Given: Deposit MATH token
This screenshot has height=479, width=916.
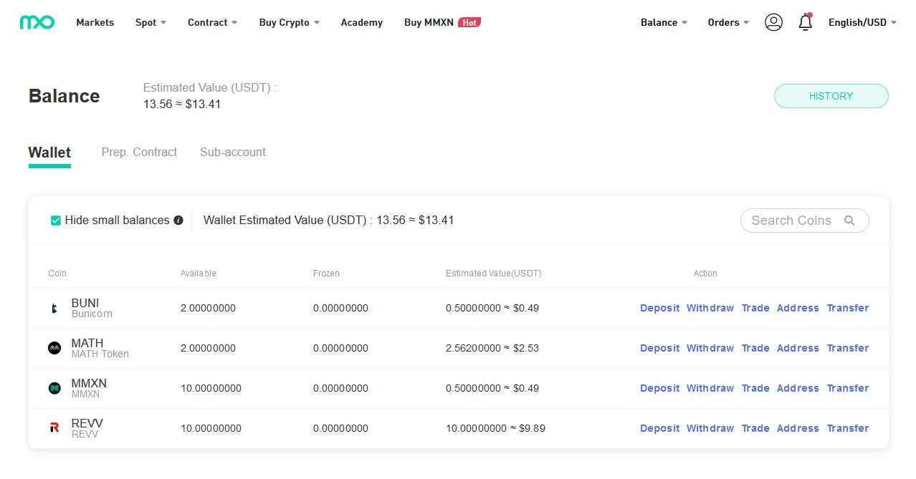Looking at the screenshot, I should pos(659,348).
